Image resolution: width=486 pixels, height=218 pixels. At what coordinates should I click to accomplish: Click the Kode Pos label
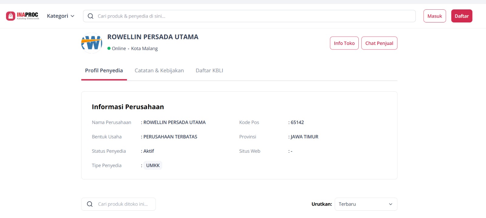click(x=249, y=122)
